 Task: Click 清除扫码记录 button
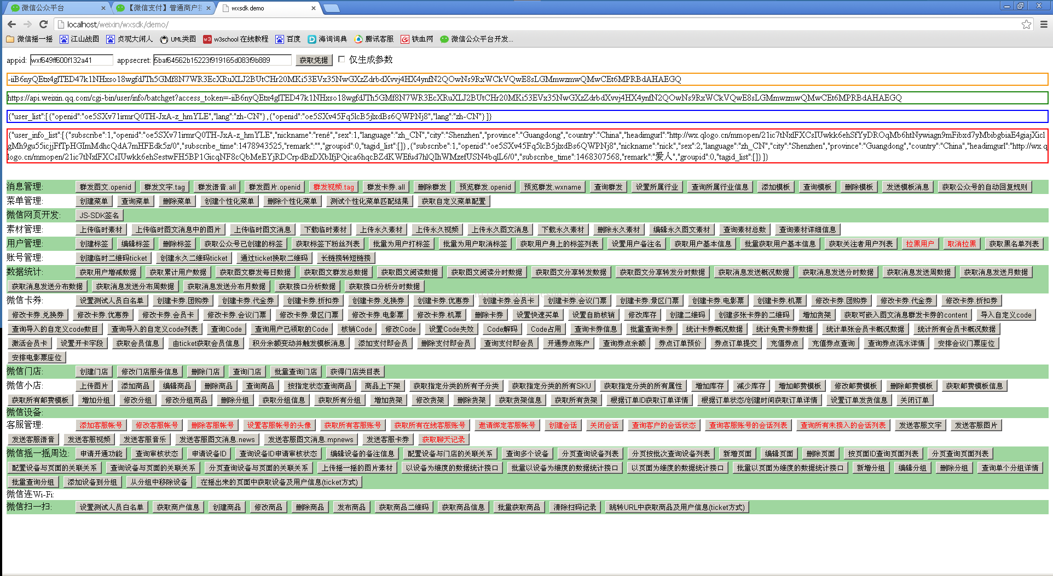(x=575, y=507)
